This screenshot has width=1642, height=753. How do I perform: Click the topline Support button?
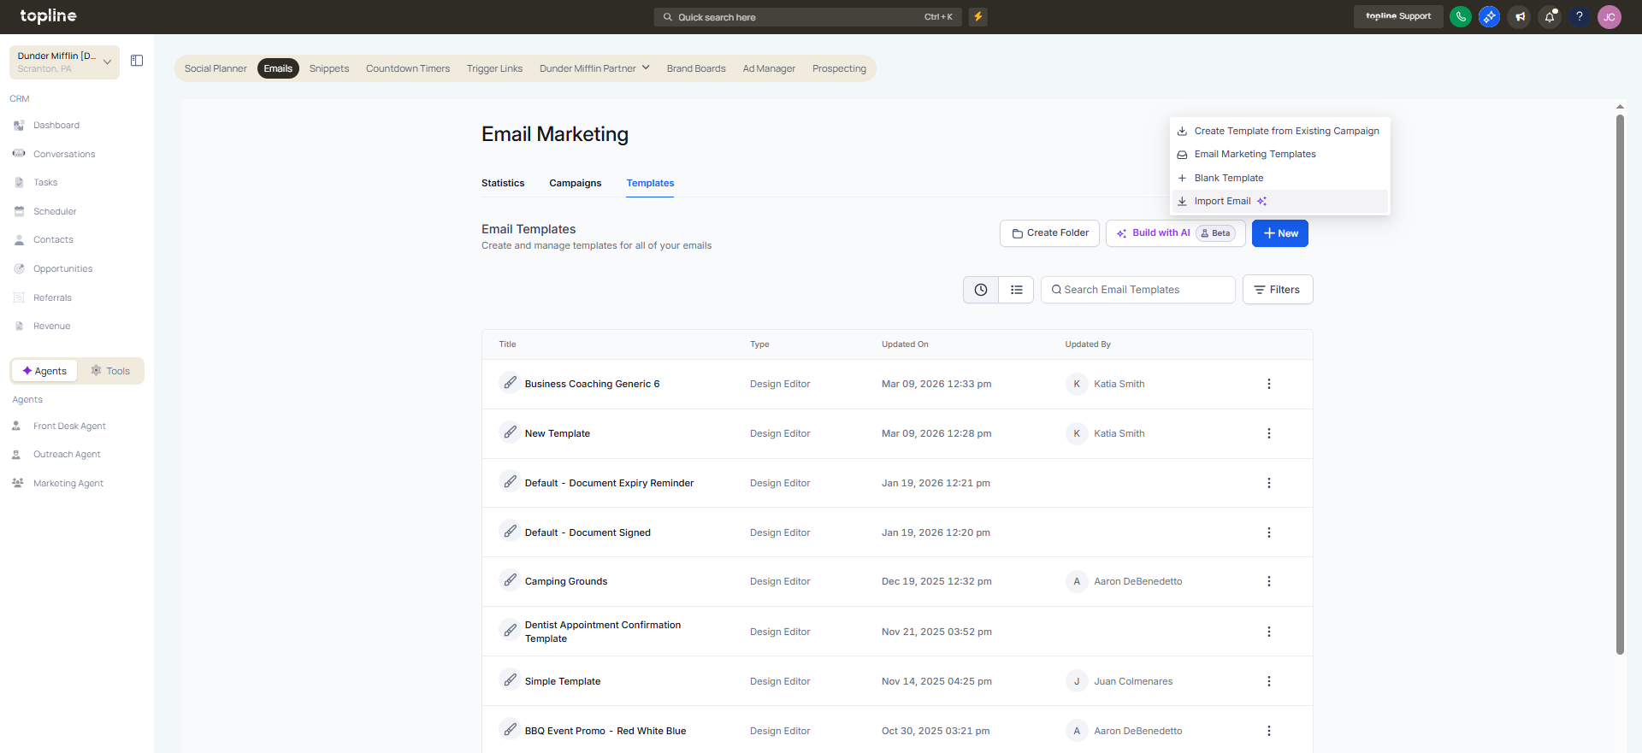(1398, 16)
